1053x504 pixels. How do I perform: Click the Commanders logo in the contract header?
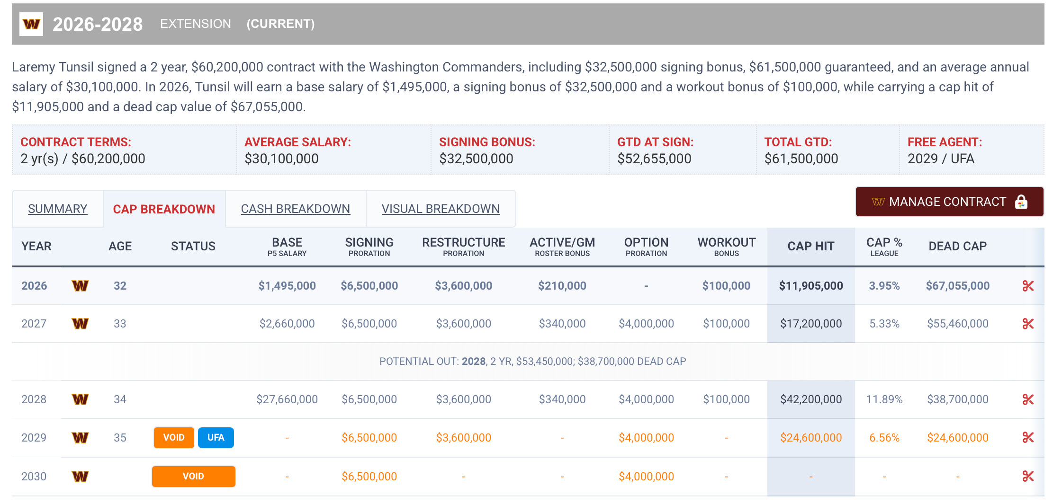[x=31, y=24]
